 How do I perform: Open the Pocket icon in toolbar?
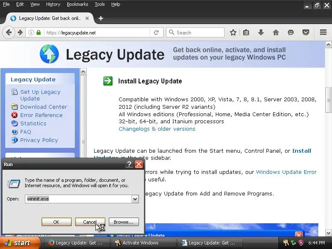(305, 33)
